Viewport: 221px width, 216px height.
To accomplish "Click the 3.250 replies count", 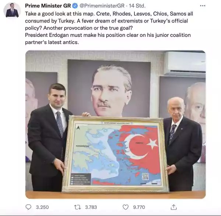I will click(x=42, y=207).
